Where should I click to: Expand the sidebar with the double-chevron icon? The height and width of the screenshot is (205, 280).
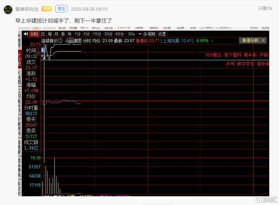(19, 35)
